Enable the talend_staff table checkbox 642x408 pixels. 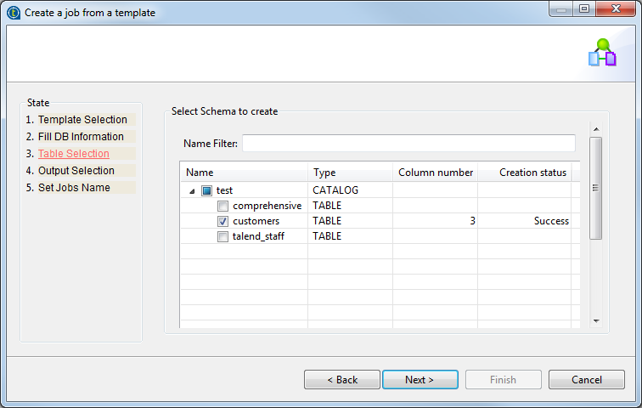[x=222, y=236]
